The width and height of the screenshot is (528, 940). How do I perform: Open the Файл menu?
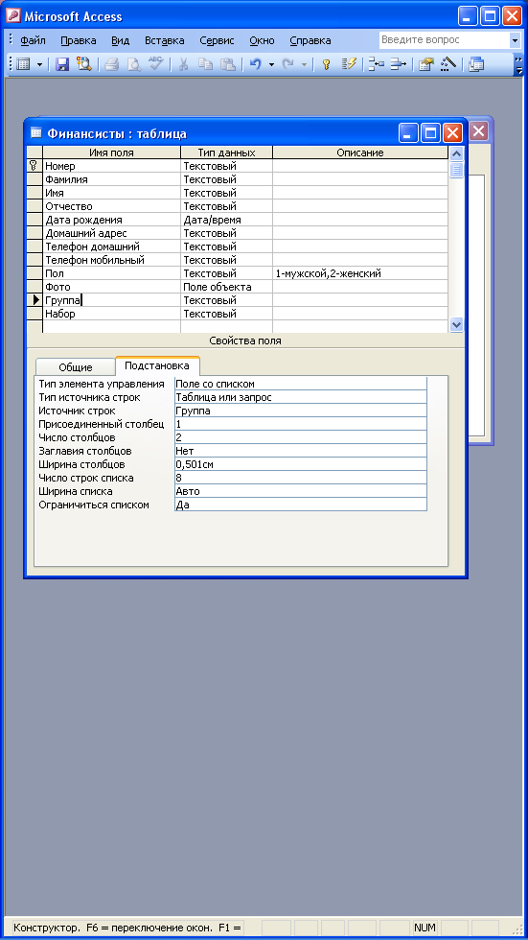coord(33,40)
